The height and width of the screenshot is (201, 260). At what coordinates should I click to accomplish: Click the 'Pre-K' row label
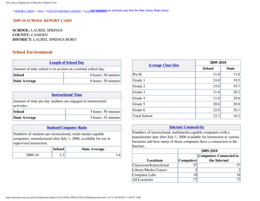137,74
